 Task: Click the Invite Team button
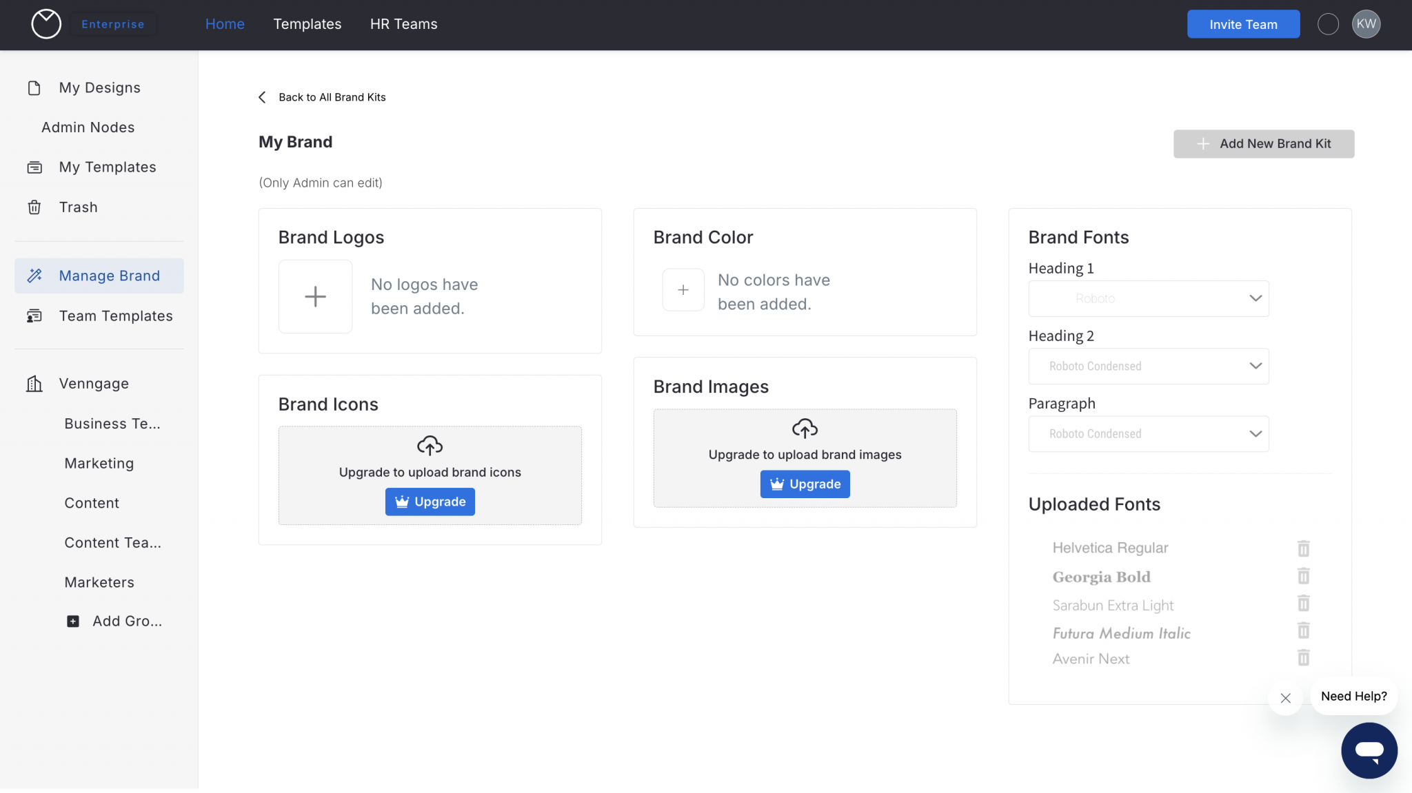(x=1242, y=23)
